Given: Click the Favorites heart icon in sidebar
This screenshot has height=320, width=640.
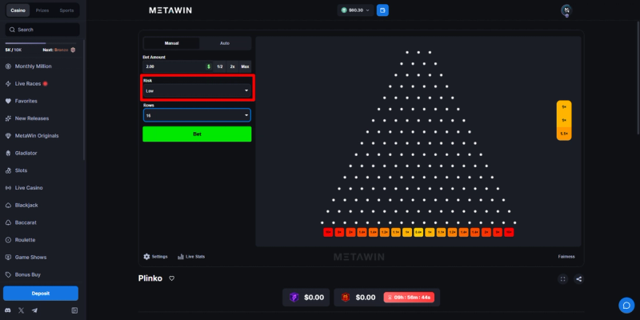Looking at the screenshot, I should tap(8, 101).
